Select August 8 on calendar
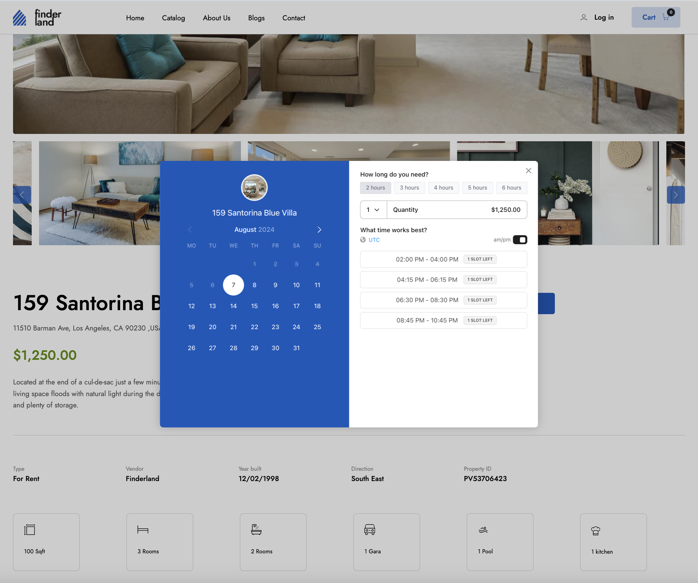 pyautogui.click(x=254, y=285)
